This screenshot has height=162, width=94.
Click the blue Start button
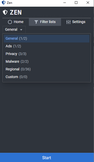(47, 157)
